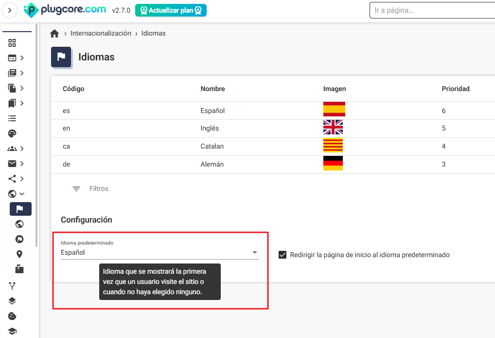Screen dimensions: 495x338
Task: Click the Actualizar plan button
Action: pos(171,10)
